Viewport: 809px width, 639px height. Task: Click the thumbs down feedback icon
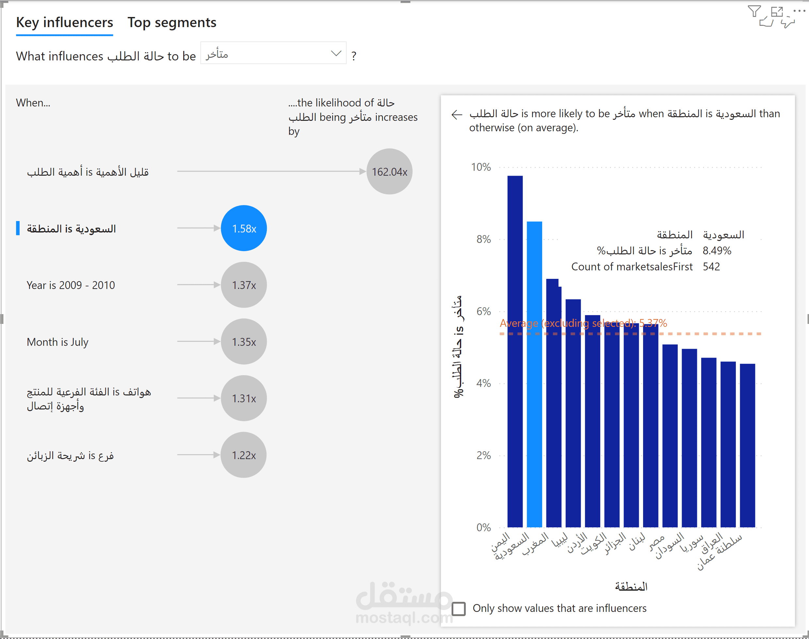(788, 22)
